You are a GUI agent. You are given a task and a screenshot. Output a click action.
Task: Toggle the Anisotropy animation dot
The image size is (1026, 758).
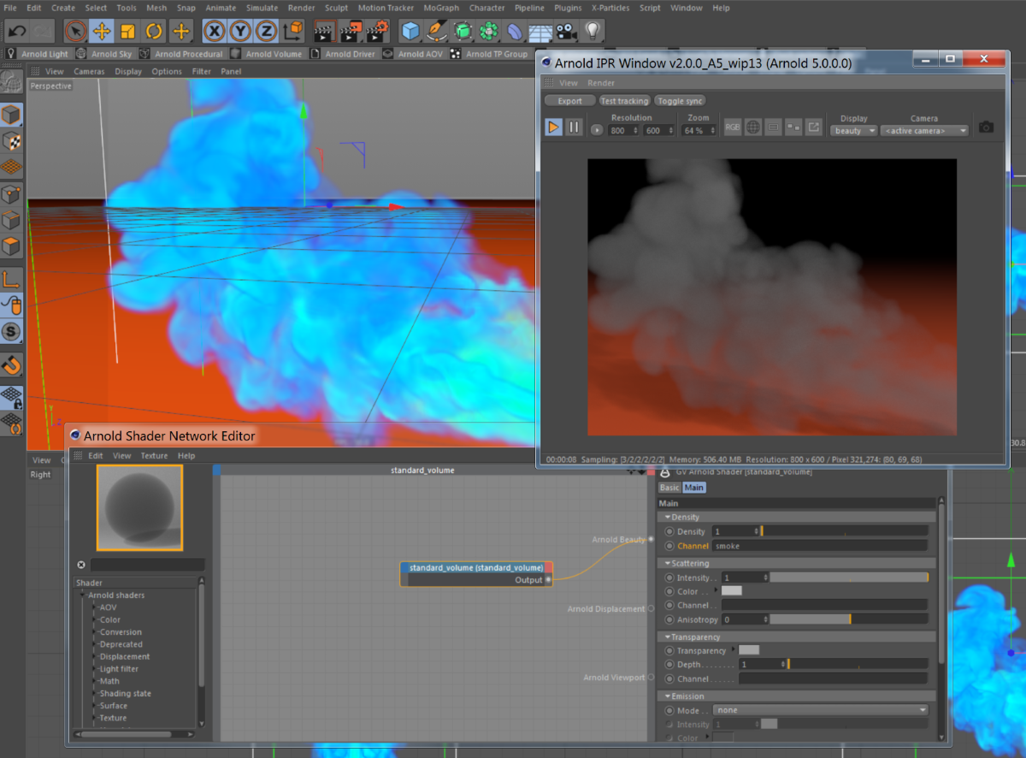pyautogui.click(x=669, y=619)
